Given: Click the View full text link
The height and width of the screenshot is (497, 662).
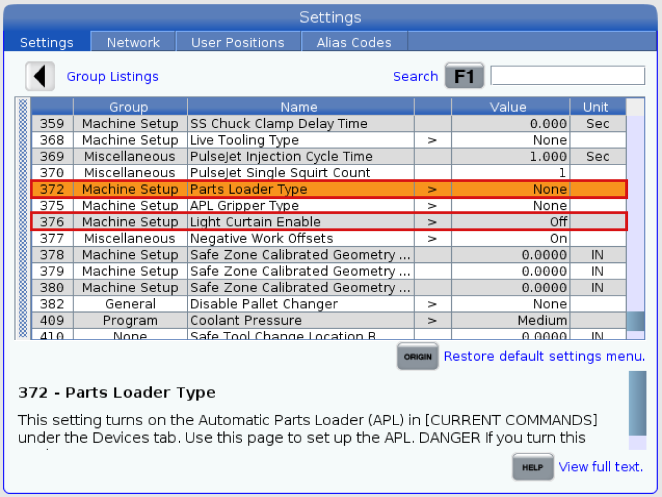Looking at the screenshot, I should tap(601, 467).
